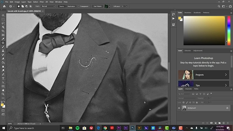
Task: Select the Rectangular Marquee tool
Action: tap(3, 19)
